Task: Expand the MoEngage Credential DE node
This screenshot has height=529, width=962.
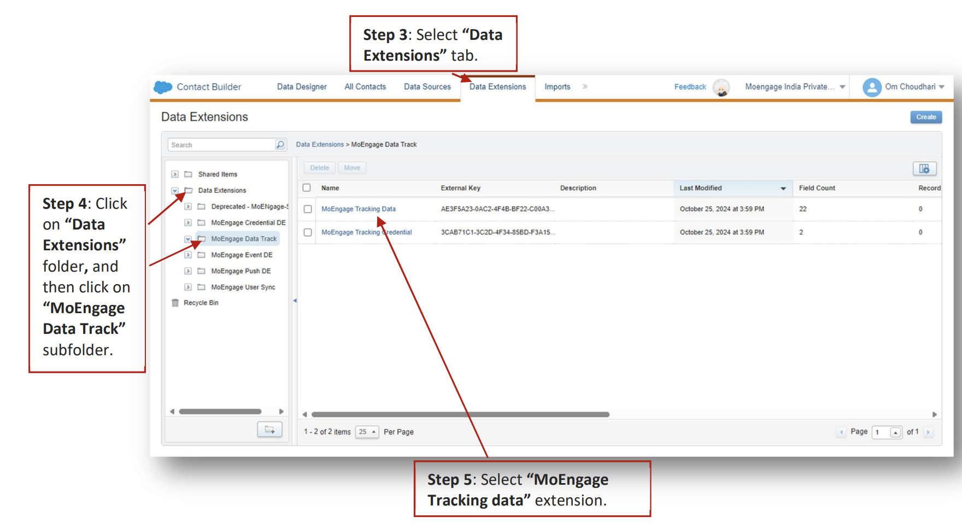Action: click(x=188, y=223)
